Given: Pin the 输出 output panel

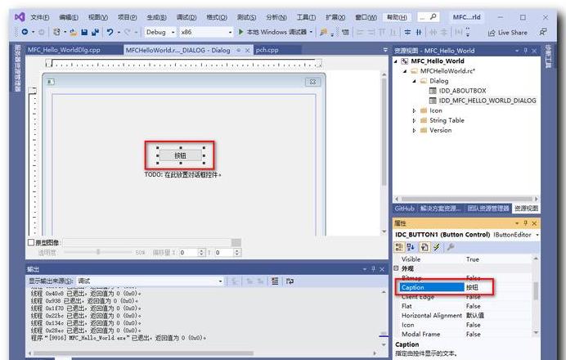Looking at the screenshot, I should (x=373, y=269).
